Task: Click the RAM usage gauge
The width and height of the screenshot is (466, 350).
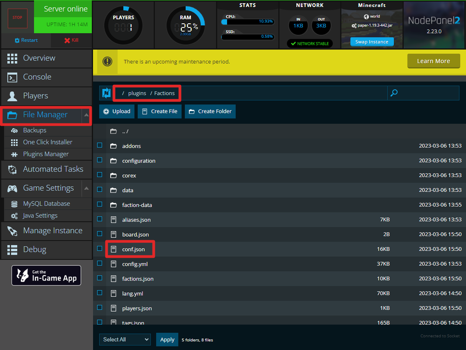Action: (185, 25)
